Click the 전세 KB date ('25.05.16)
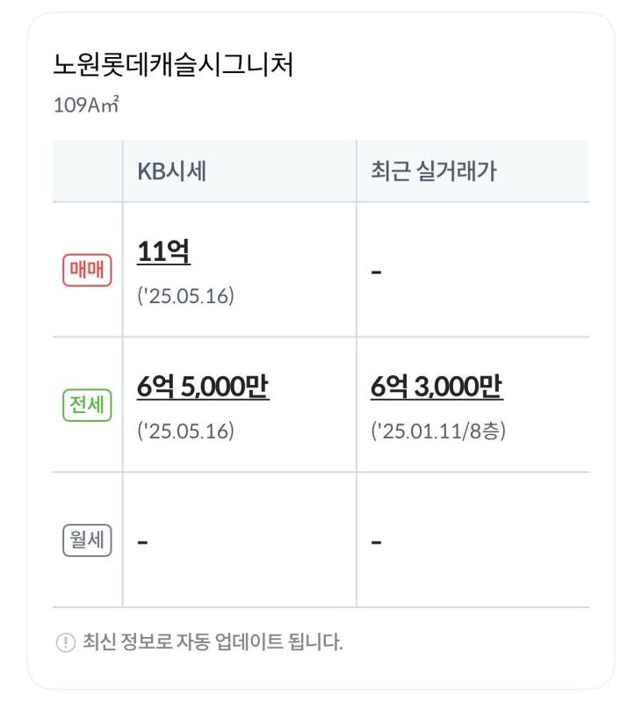 pyautogui.click(x=185, y=431)
